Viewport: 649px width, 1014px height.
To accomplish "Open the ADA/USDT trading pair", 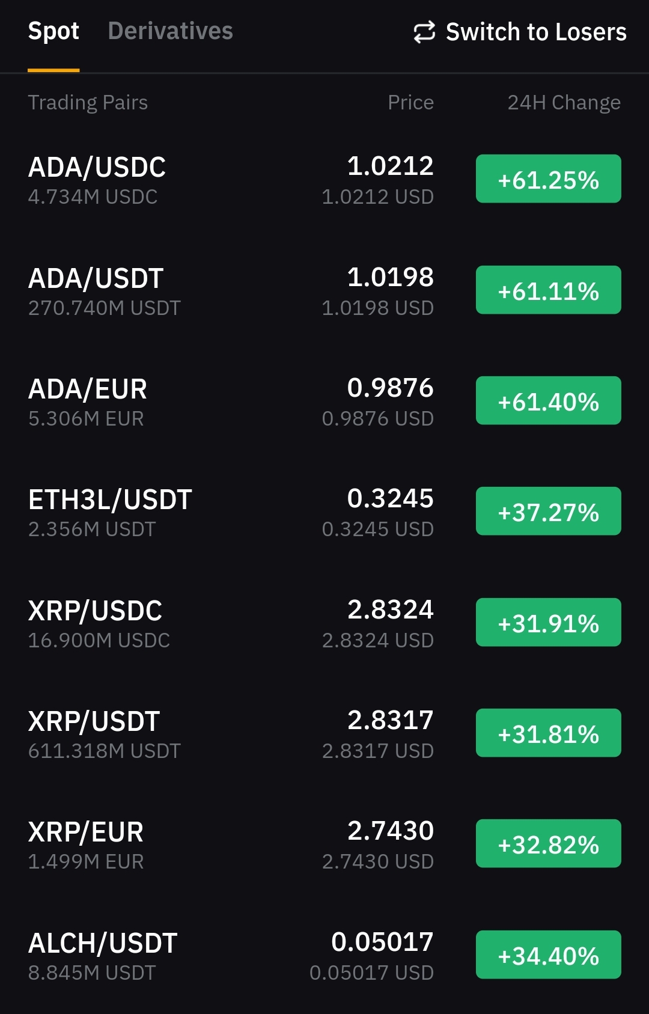I will coord(96,279).
